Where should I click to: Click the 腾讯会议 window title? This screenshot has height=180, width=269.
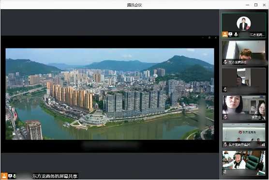(134, 5)
